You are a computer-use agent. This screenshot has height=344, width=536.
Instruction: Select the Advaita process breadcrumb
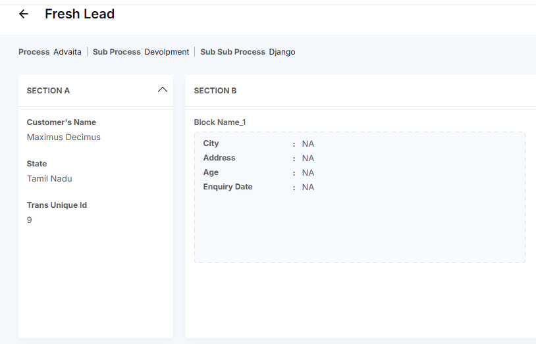click(68, 52)
